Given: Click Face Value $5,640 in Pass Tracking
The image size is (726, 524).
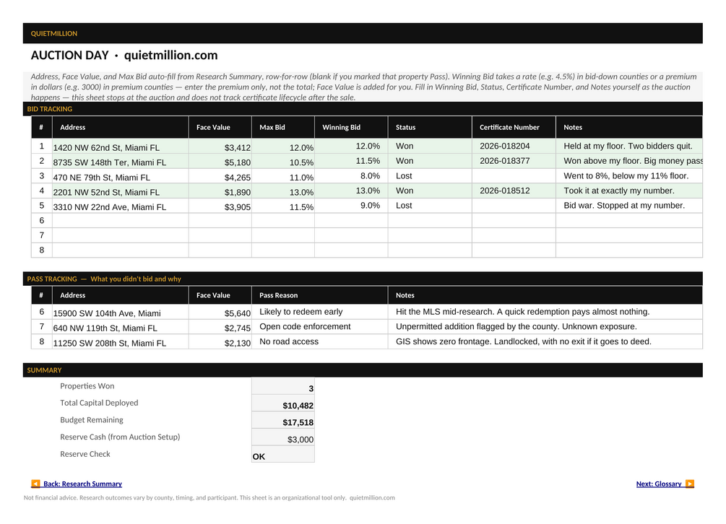Looking at the screenshot, I should pyautogui.click(x=220, y=312).
